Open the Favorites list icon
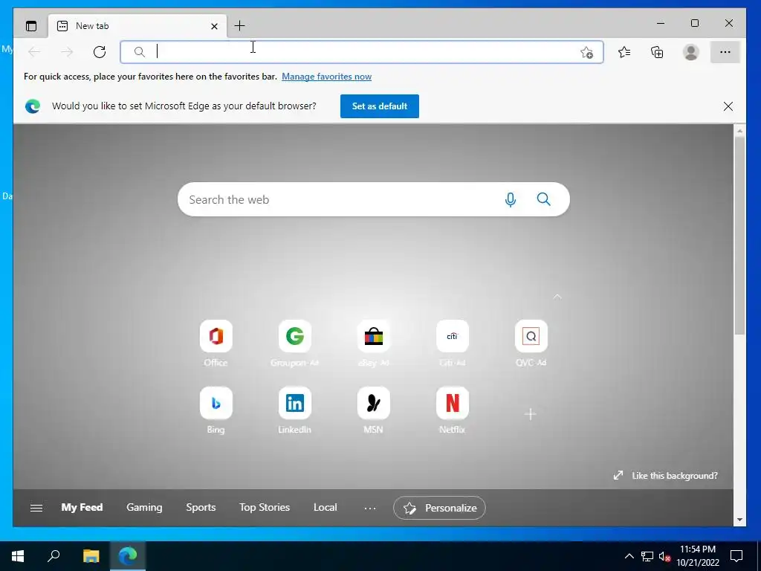This screenshot has width=761, height=571. coord(624,52)
